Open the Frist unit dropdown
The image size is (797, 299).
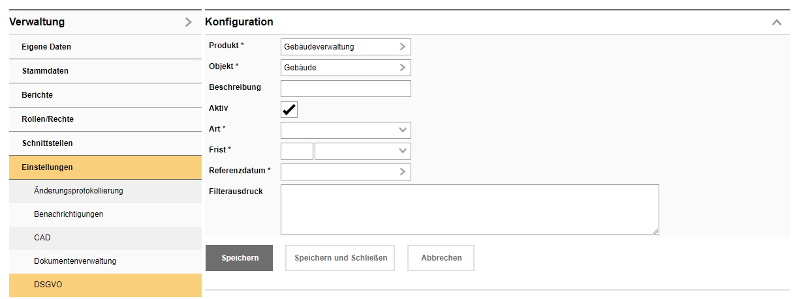402,151
